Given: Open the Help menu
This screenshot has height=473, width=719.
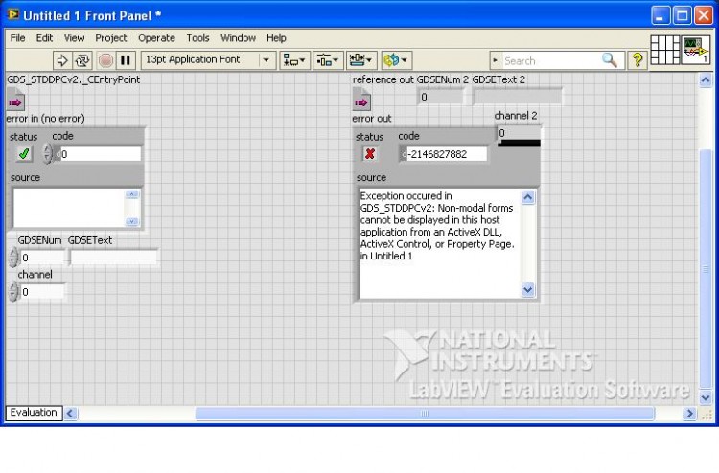Looking at the screenshot, I should pyautogui.click(x=276, y=38).
